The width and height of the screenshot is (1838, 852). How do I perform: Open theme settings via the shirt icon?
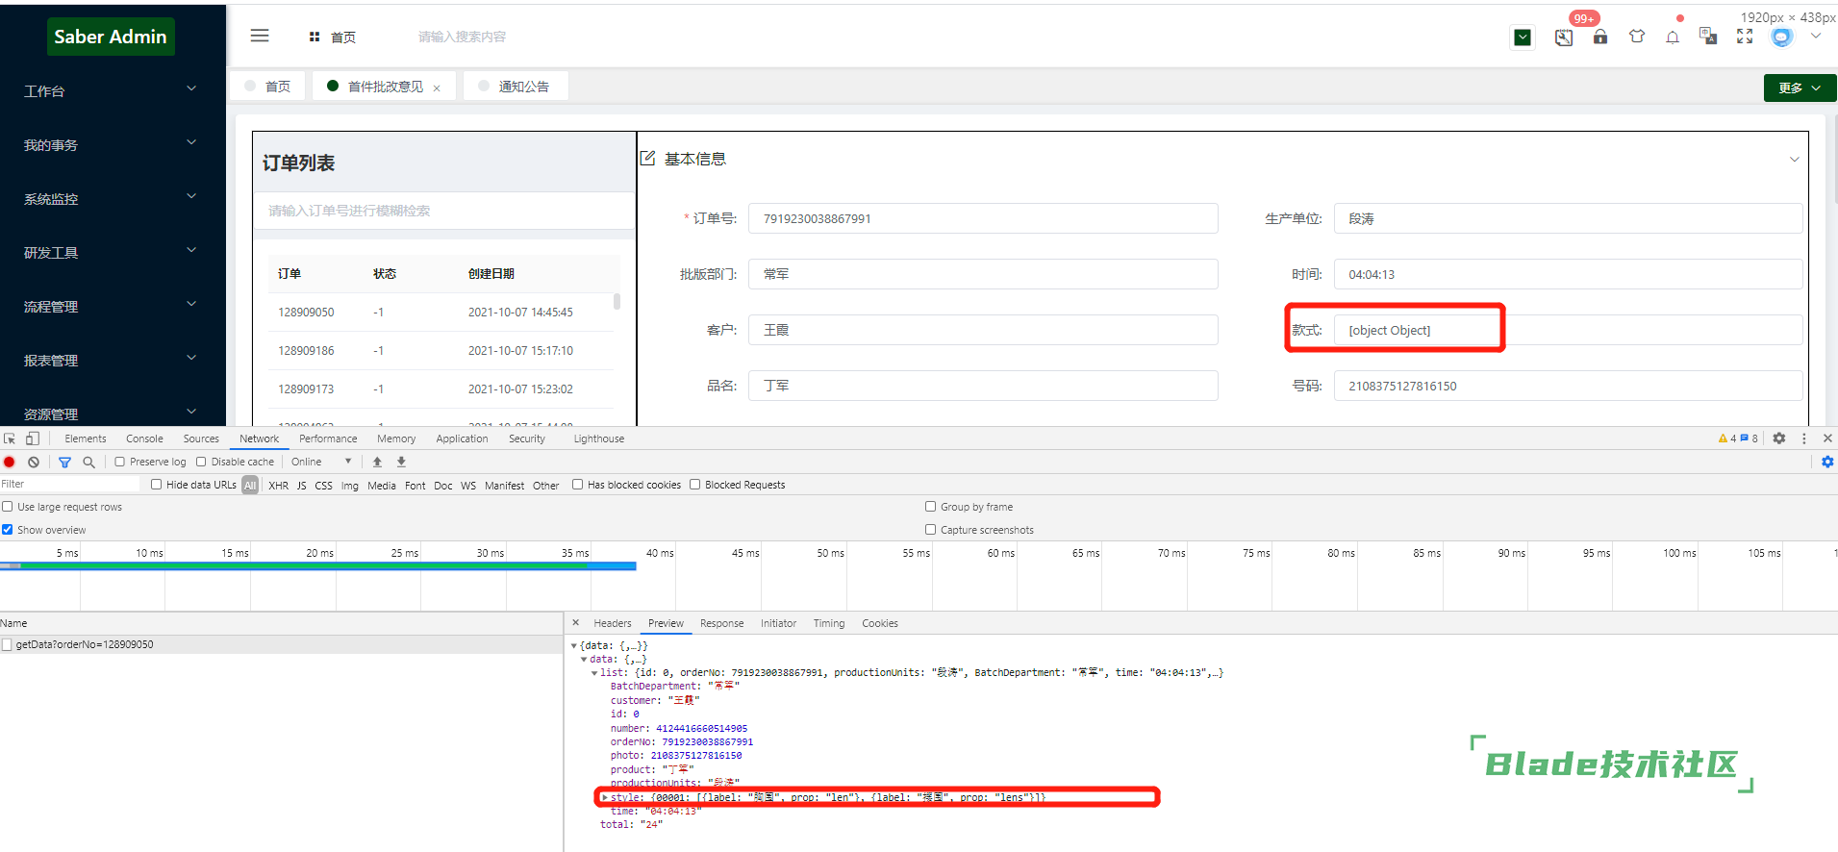1637,37
